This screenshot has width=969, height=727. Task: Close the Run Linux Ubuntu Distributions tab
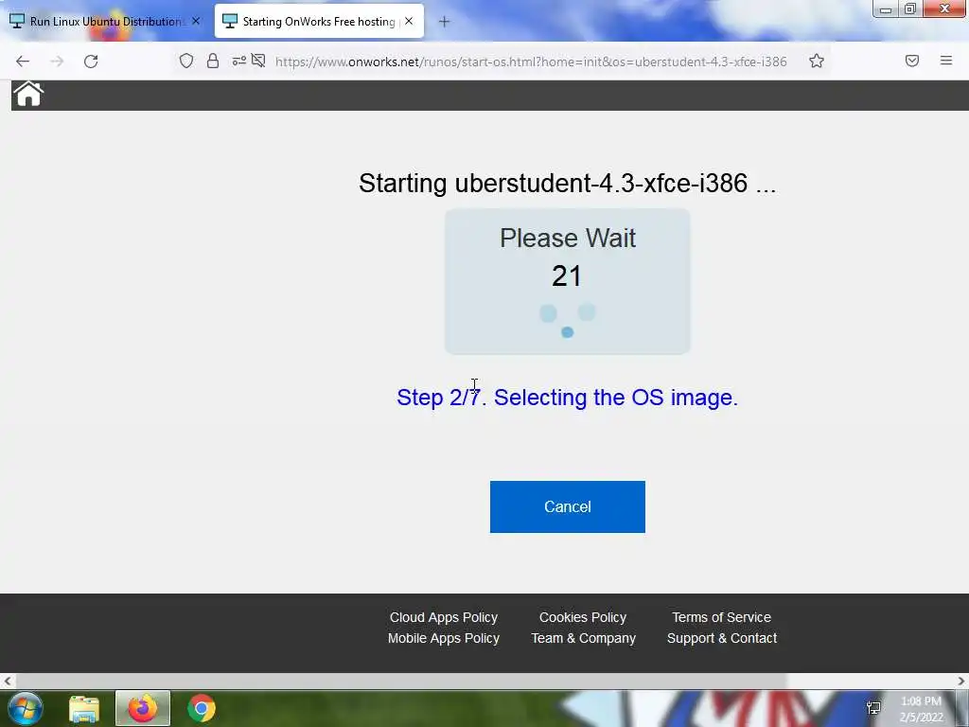[x=196, y=21]
